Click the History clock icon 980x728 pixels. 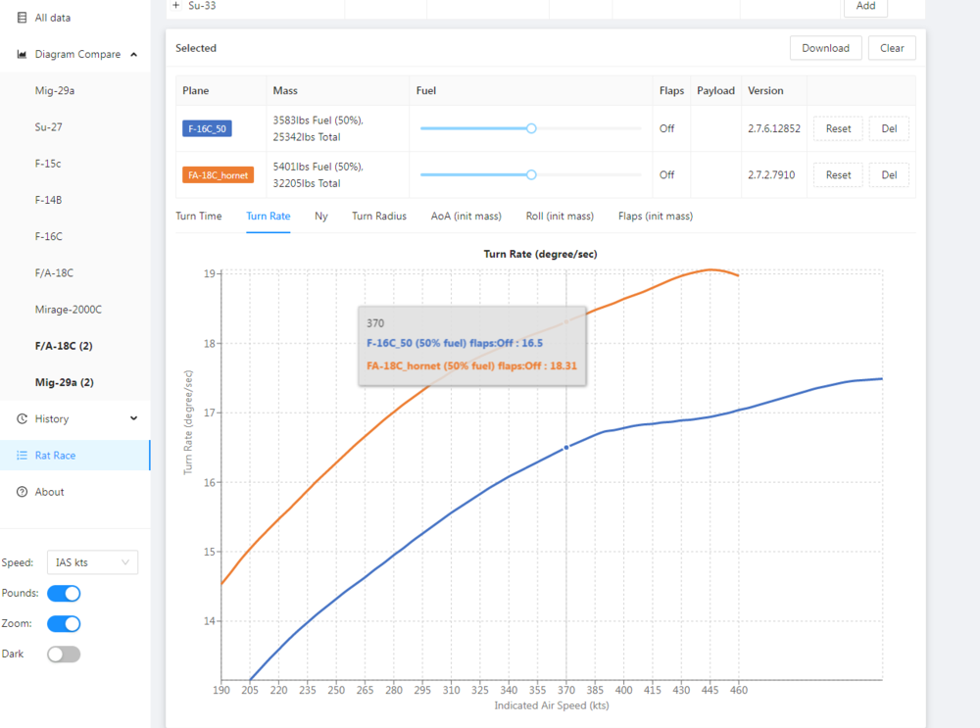click(23, 419)
